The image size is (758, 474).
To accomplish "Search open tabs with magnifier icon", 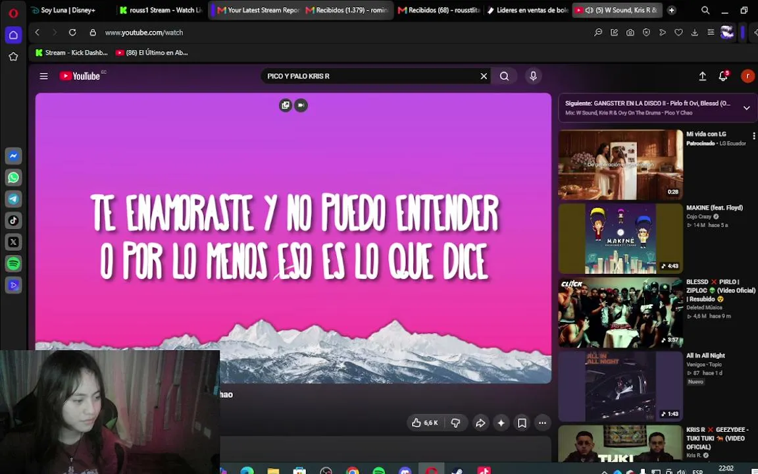I will pyautogui.click(x=705, y=10).
